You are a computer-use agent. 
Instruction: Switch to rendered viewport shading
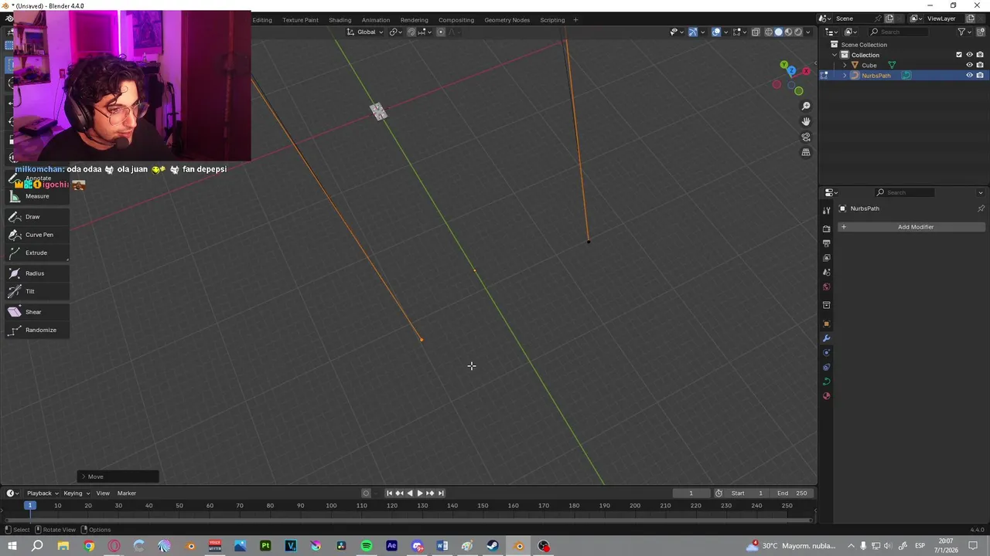pos(799,32)
